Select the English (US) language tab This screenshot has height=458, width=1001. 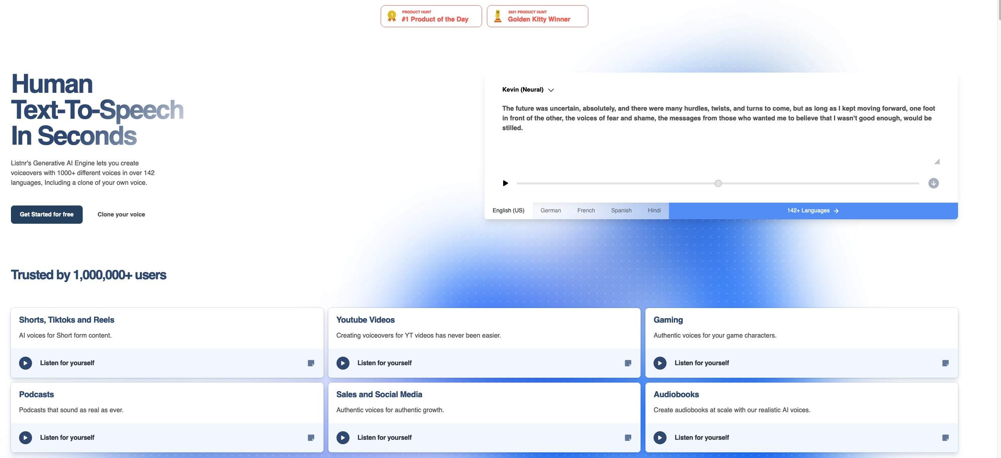[508, 211]
